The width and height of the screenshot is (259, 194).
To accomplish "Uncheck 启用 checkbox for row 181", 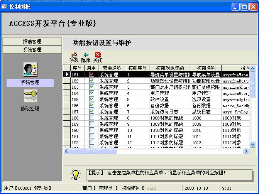I will click(91, 74).
